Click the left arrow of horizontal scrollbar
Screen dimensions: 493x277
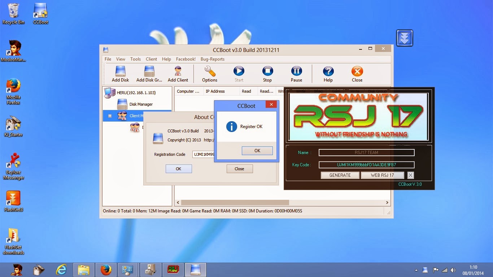pos(178,203)
